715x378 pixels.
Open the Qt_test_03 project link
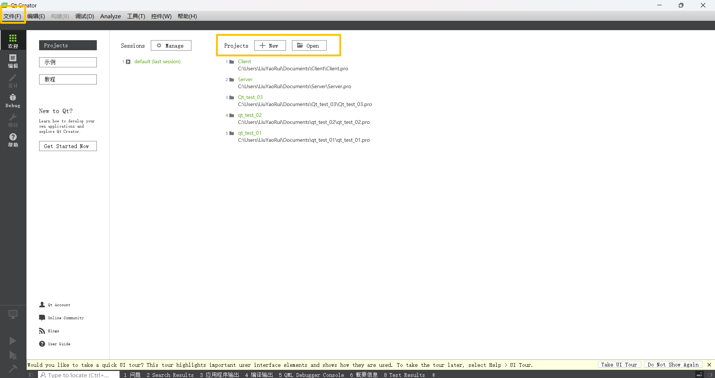point(250,97)
